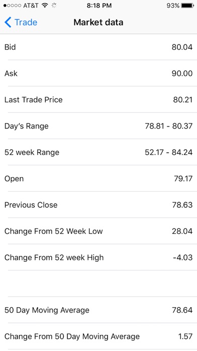
Task: Select the 52 week Range row
Action: click(x=98, y=152)
